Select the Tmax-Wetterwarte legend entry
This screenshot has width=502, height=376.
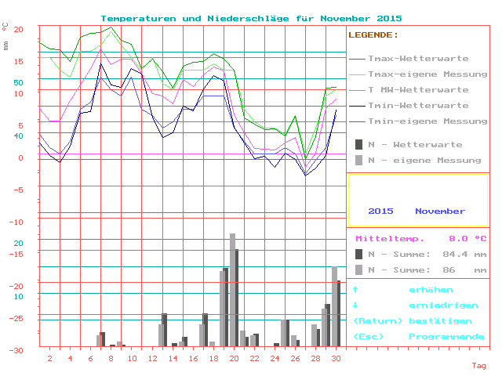[418, 59]
